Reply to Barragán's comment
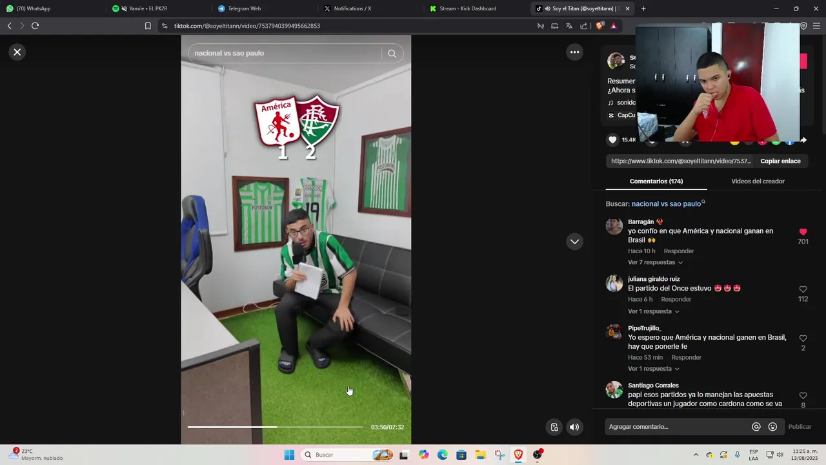This screenshot has width=826, height=465. point(679,251)
